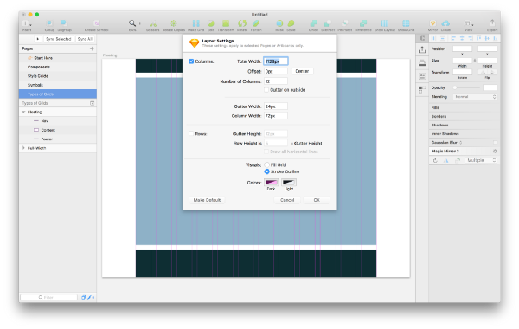519x329 pixels.
Task: Click the Magic Mirror settings gear
Action: click(x=495, y=152)
